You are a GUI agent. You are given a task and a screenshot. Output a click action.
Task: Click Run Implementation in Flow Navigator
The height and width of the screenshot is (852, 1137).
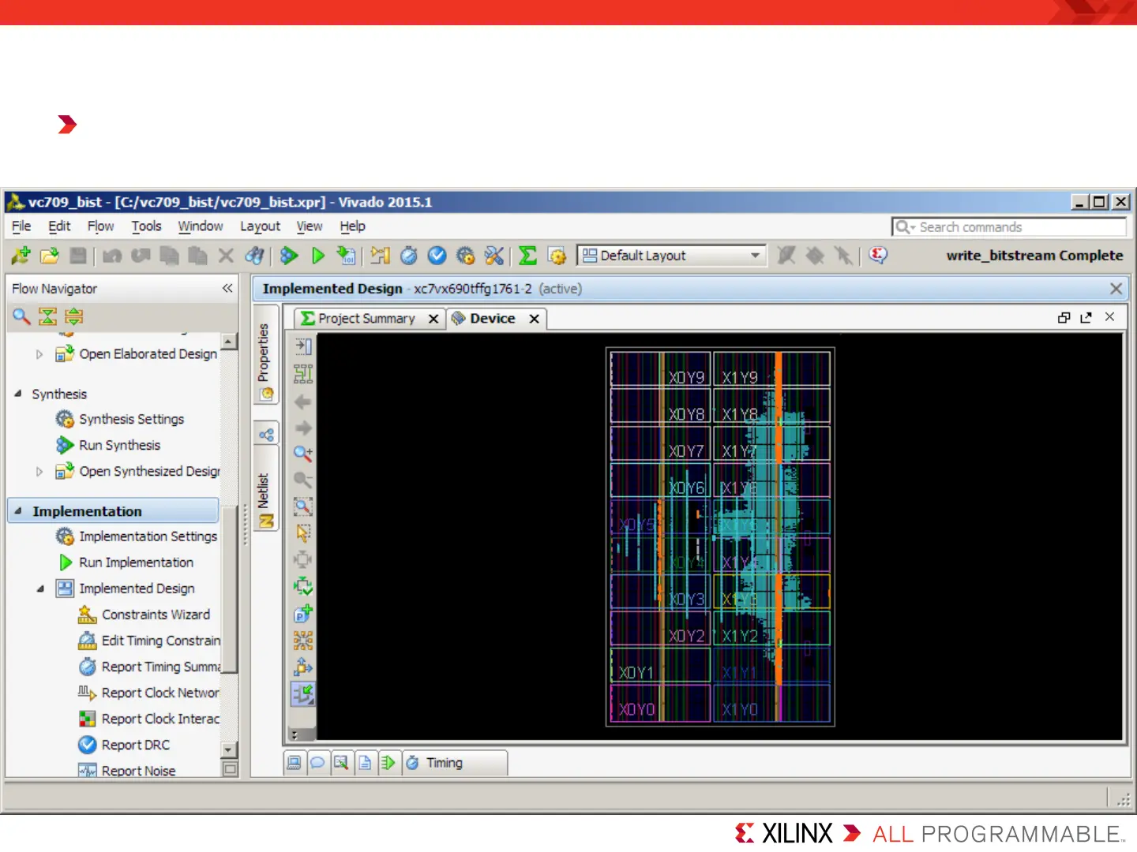click(136, 562)
